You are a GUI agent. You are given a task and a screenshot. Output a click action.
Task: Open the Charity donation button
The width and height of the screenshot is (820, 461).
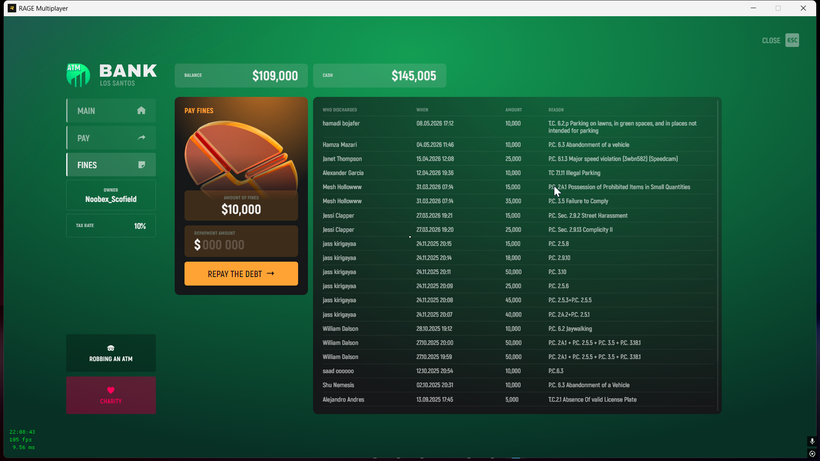pyautogui.click(x=111, y=395)
